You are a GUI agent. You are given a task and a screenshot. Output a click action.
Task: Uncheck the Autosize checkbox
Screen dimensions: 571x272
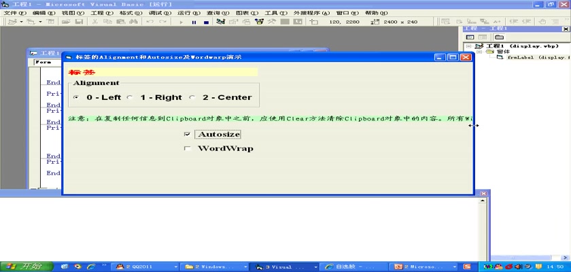[188, 135]
